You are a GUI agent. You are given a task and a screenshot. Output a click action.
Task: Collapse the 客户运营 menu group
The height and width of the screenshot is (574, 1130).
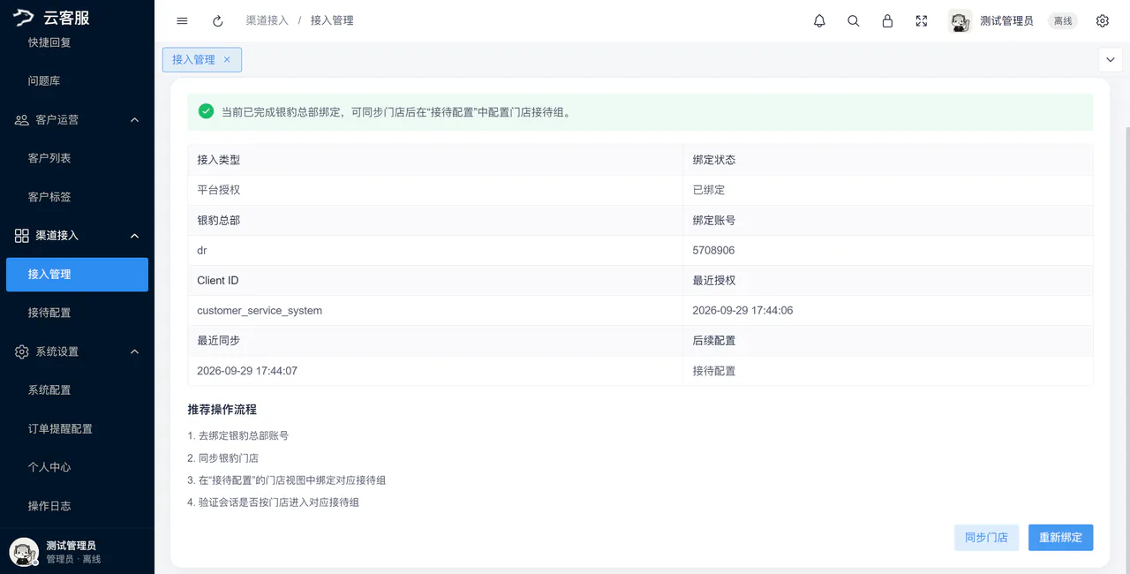(134, 119)
